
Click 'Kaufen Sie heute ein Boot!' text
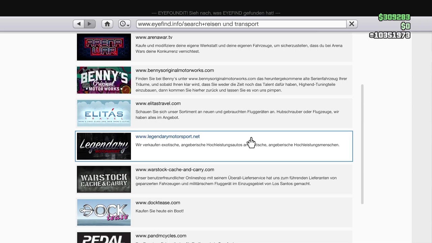pos(160,211)
